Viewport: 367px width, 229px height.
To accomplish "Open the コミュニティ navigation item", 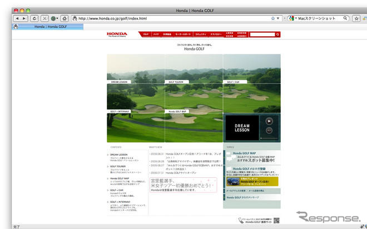I will click(x=201, y=34).
